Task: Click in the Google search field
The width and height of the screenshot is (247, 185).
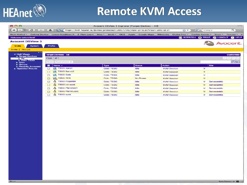Action: tap(217, 30)
